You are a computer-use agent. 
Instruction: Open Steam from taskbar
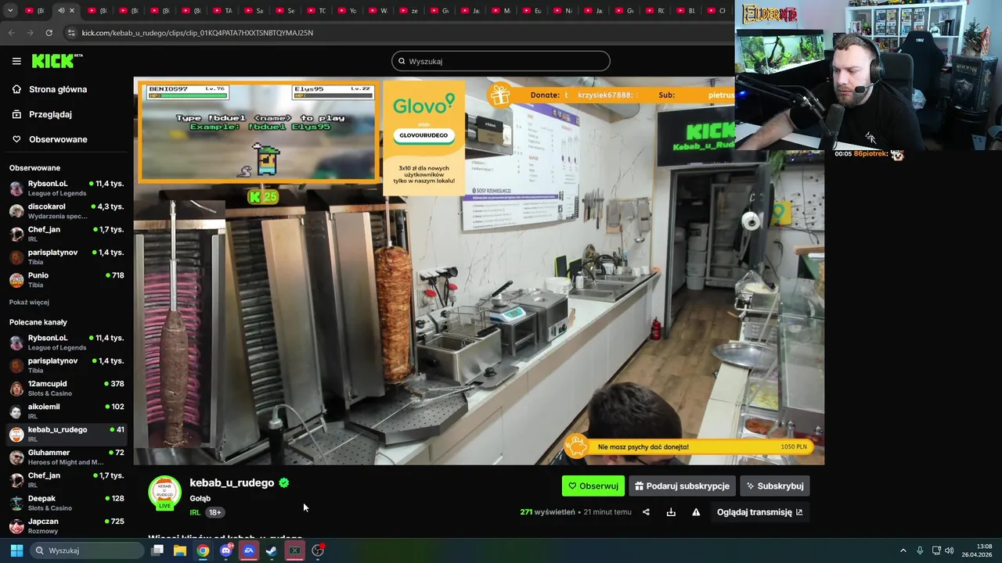272,550
